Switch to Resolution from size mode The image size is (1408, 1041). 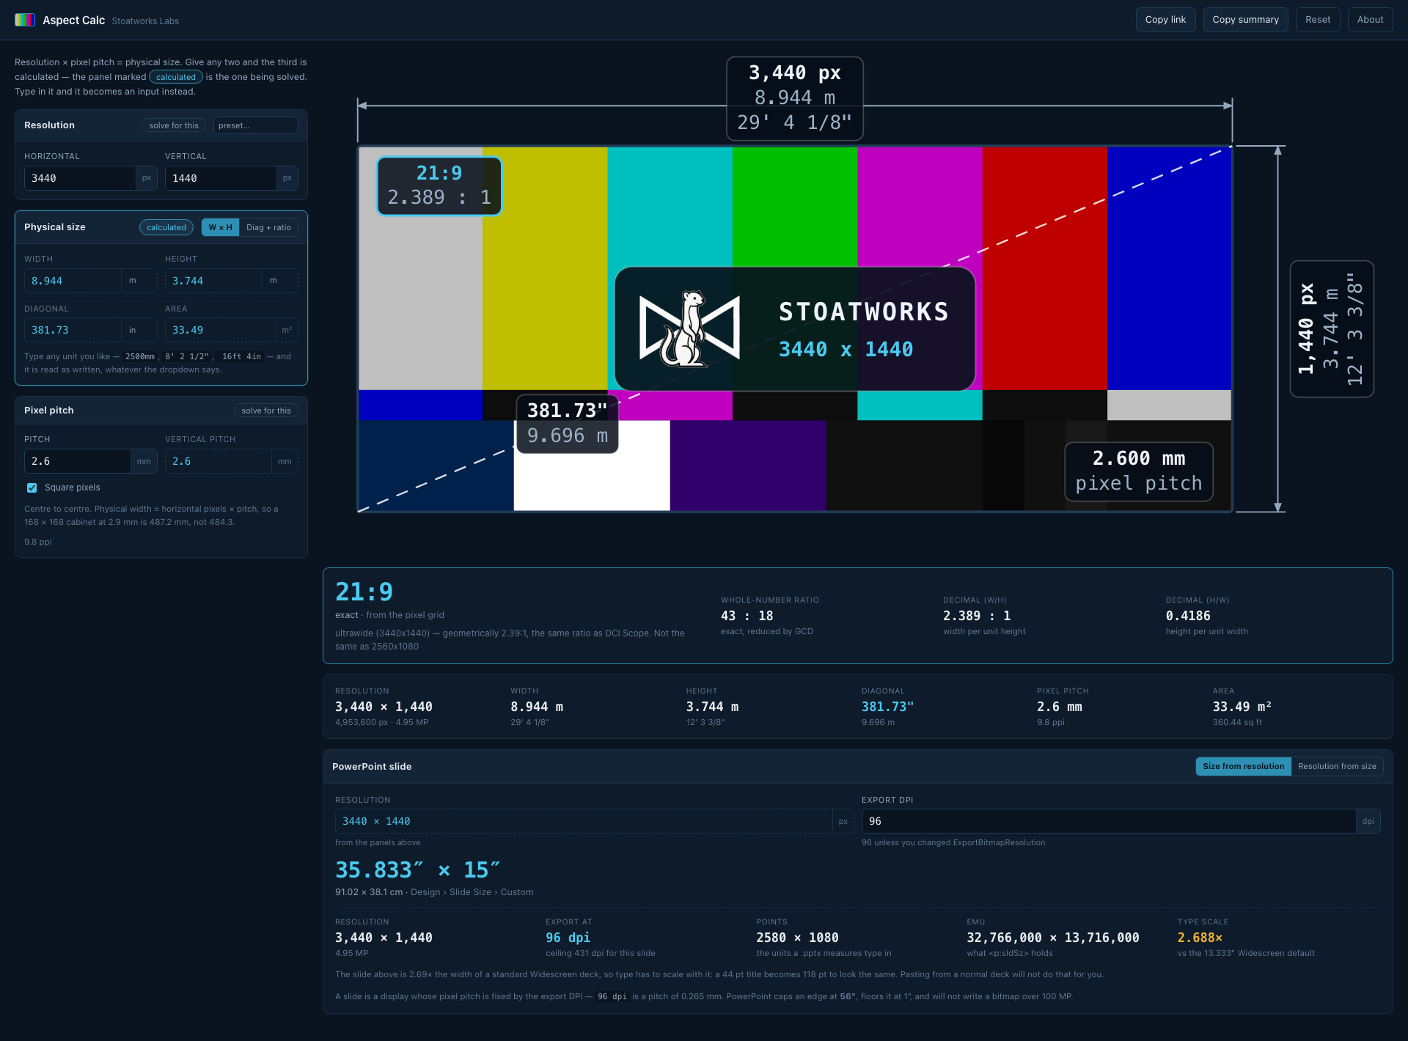point(1337,766)
